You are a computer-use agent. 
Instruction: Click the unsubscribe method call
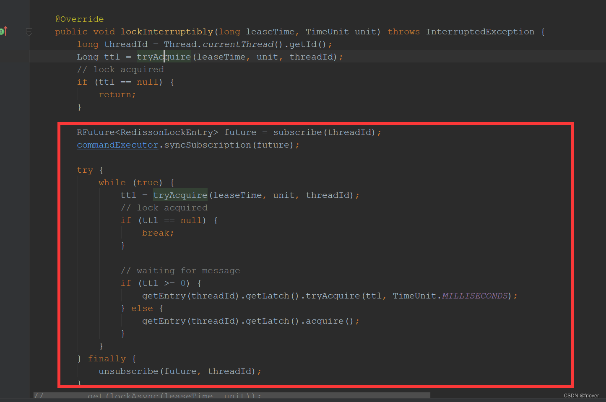[x=128, y=371]
